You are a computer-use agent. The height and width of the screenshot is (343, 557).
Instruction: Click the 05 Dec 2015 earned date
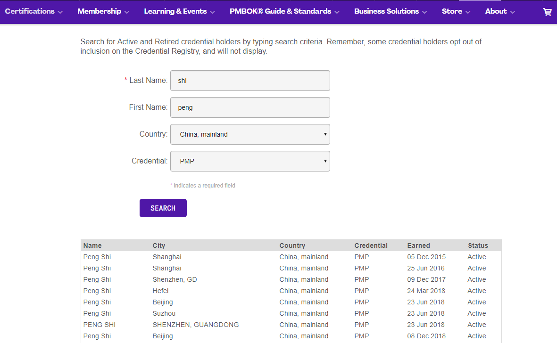coord(426,257)
